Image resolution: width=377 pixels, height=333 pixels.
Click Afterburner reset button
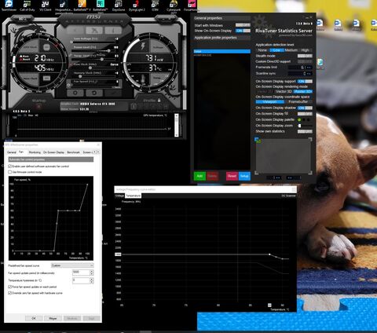(94, 93)
